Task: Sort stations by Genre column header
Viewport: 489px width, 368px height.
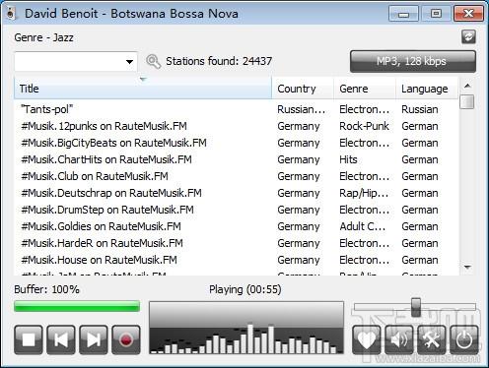Action: click(x=365, y=89)
